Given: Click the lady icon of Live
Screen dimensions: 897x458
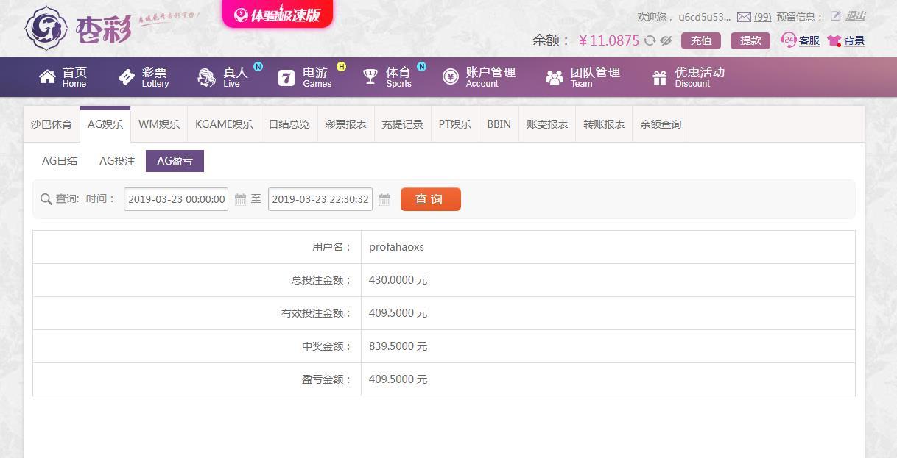Looking at the screenshot, I should pos(206,77).
